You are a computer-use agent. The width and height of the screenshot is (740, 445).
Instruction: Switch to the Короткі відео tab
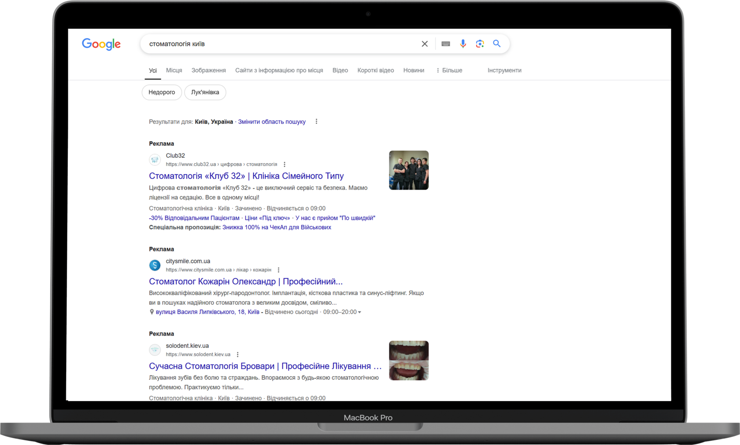(376, 70)
